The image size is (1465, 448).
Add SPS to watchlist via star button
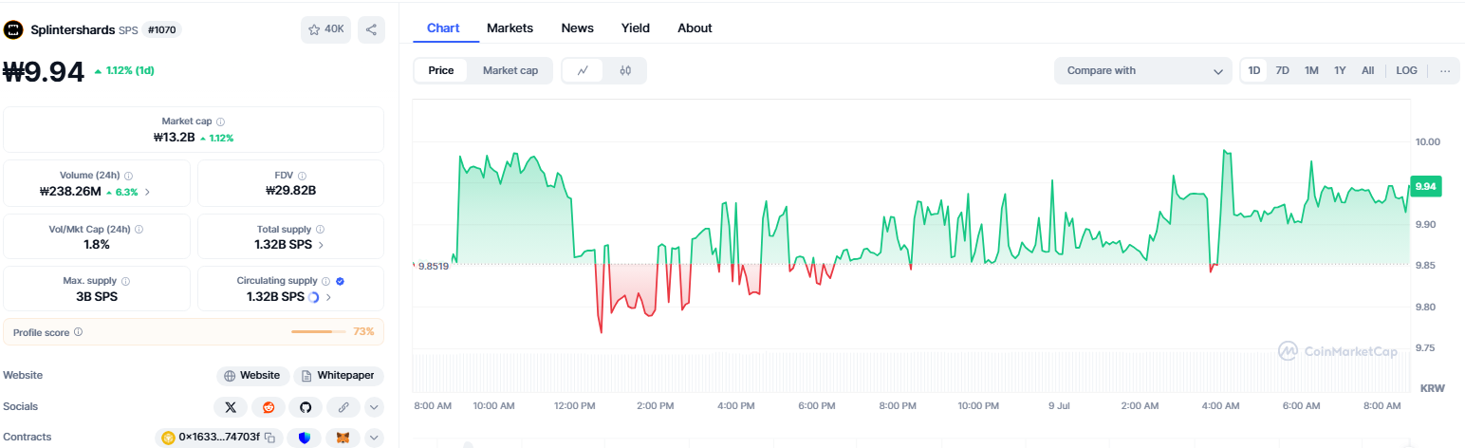coord(325,29)
